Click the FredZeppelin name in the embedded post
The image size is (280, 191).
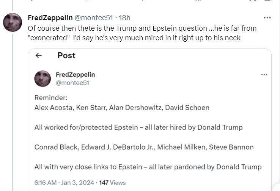pos(75,75)
